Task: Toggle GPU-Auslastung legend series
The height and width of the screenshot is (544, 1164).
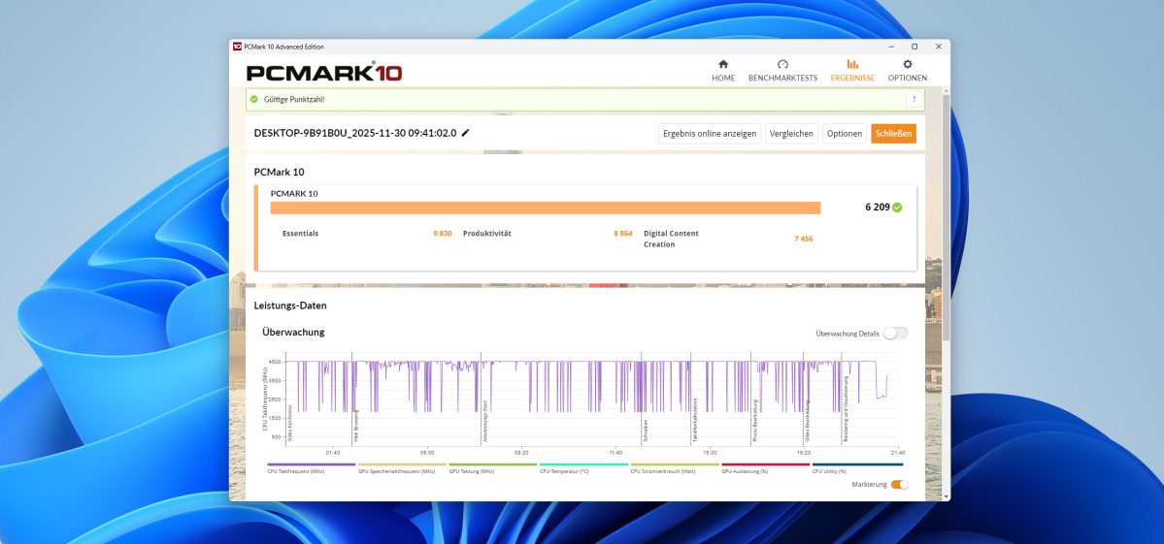Action: coord(765,467)
